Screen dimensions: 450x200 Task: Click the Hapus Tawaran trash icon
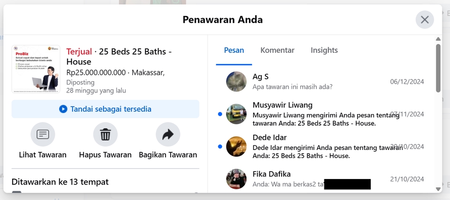105,135
